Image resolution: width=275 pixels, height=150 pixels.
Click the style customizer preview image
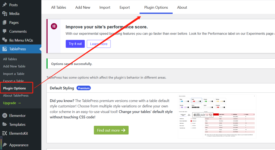click(x=217, y=117)
